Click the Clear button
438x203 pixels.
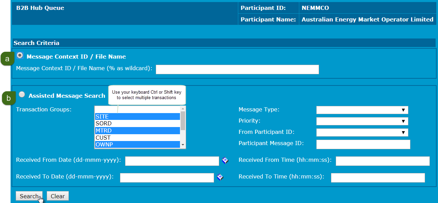58,196
